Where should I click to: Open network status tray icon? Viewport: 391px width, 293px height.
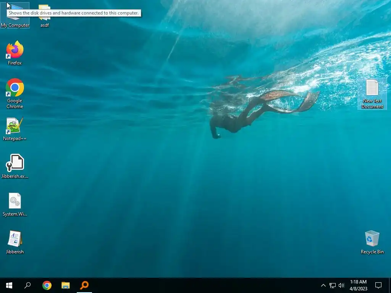tap(333, 285)
